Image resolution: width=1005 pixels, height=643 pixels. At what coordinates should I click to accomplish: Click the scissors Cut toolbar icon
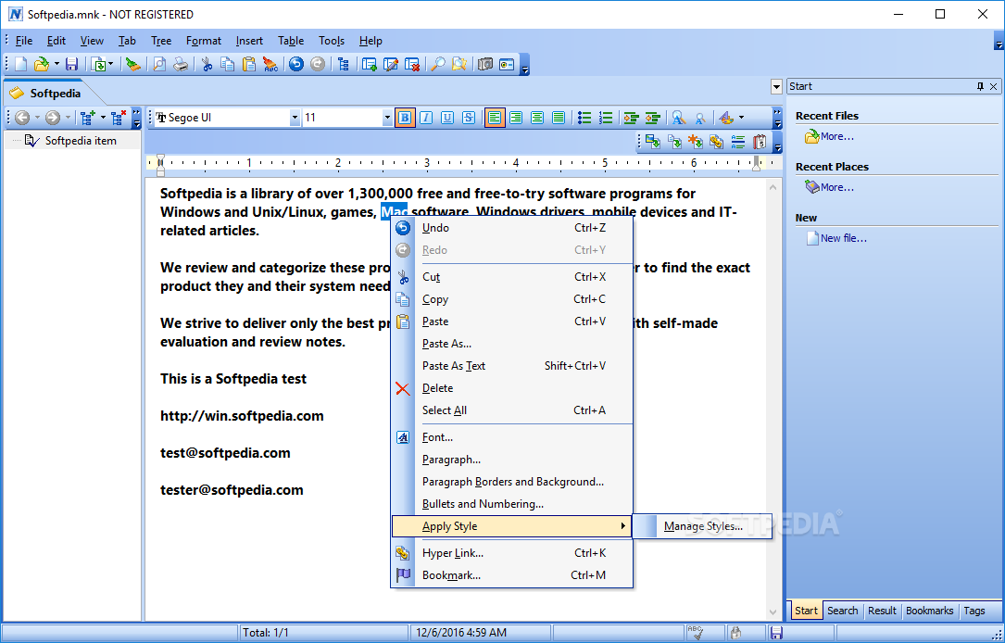[x=207, y=64]
